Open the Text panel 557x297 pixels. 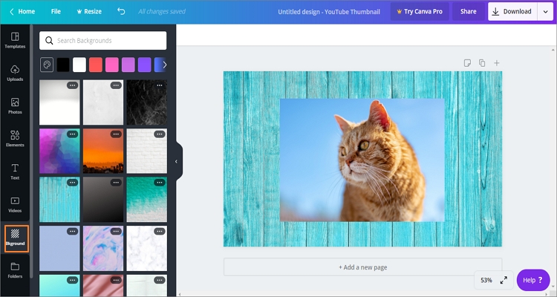tap(15, 172)
